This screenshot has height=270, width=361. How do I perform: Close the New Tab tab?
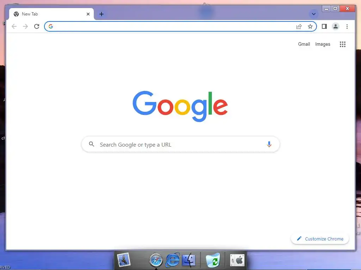[88, 14]
